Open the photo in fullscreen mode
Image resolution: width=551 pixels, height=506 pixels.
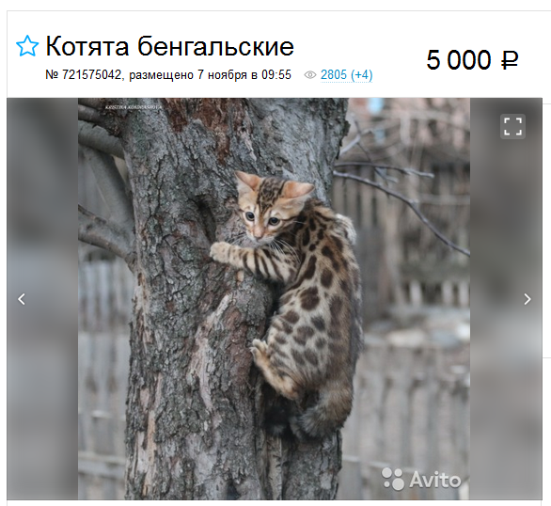pos(512,126)
